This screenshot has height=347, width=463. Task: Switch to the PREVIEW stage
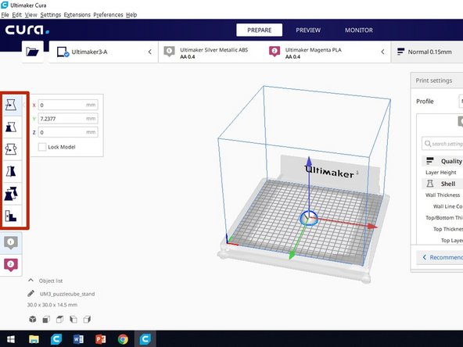pos(308,30)
